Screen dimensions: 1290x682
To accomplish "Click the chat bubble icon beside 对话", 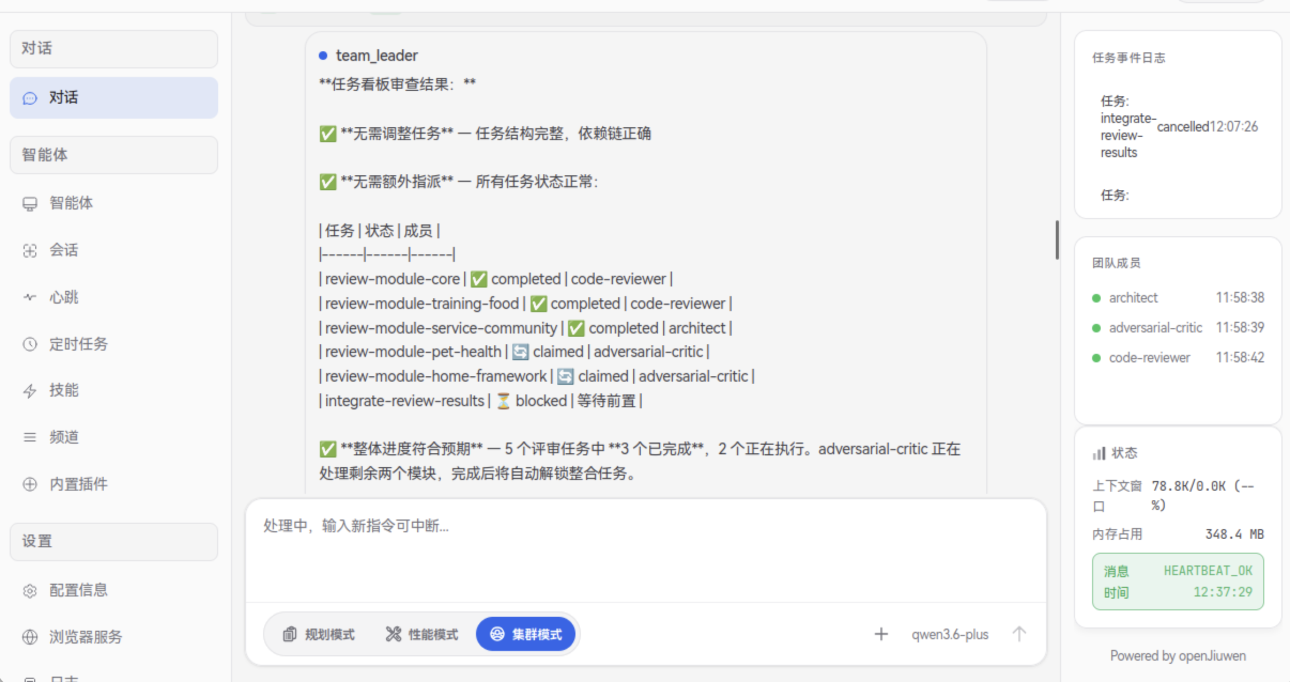I will (x=30, y=98).
